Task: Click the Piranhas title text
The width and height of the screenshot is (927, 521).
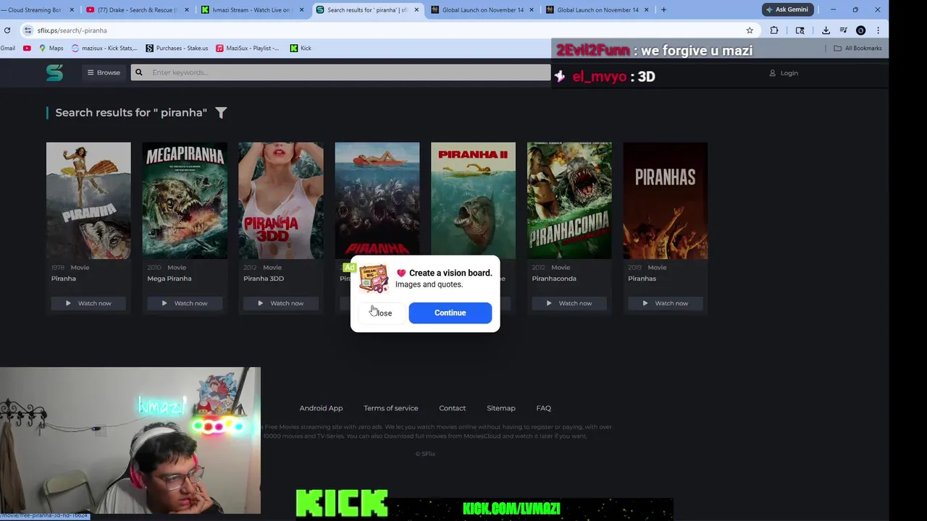Action: 642,279
